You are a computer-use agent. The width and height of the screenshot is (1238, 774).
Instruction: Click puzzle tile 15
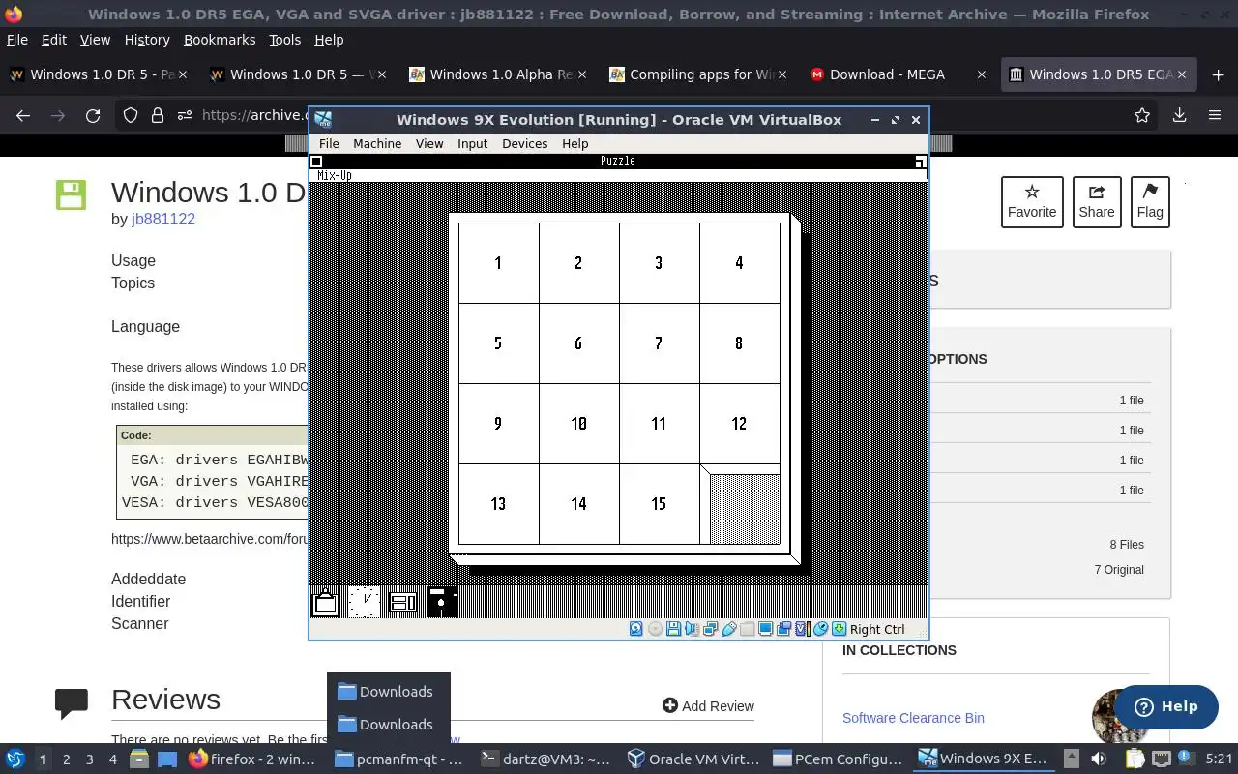[x=659, y=504]
